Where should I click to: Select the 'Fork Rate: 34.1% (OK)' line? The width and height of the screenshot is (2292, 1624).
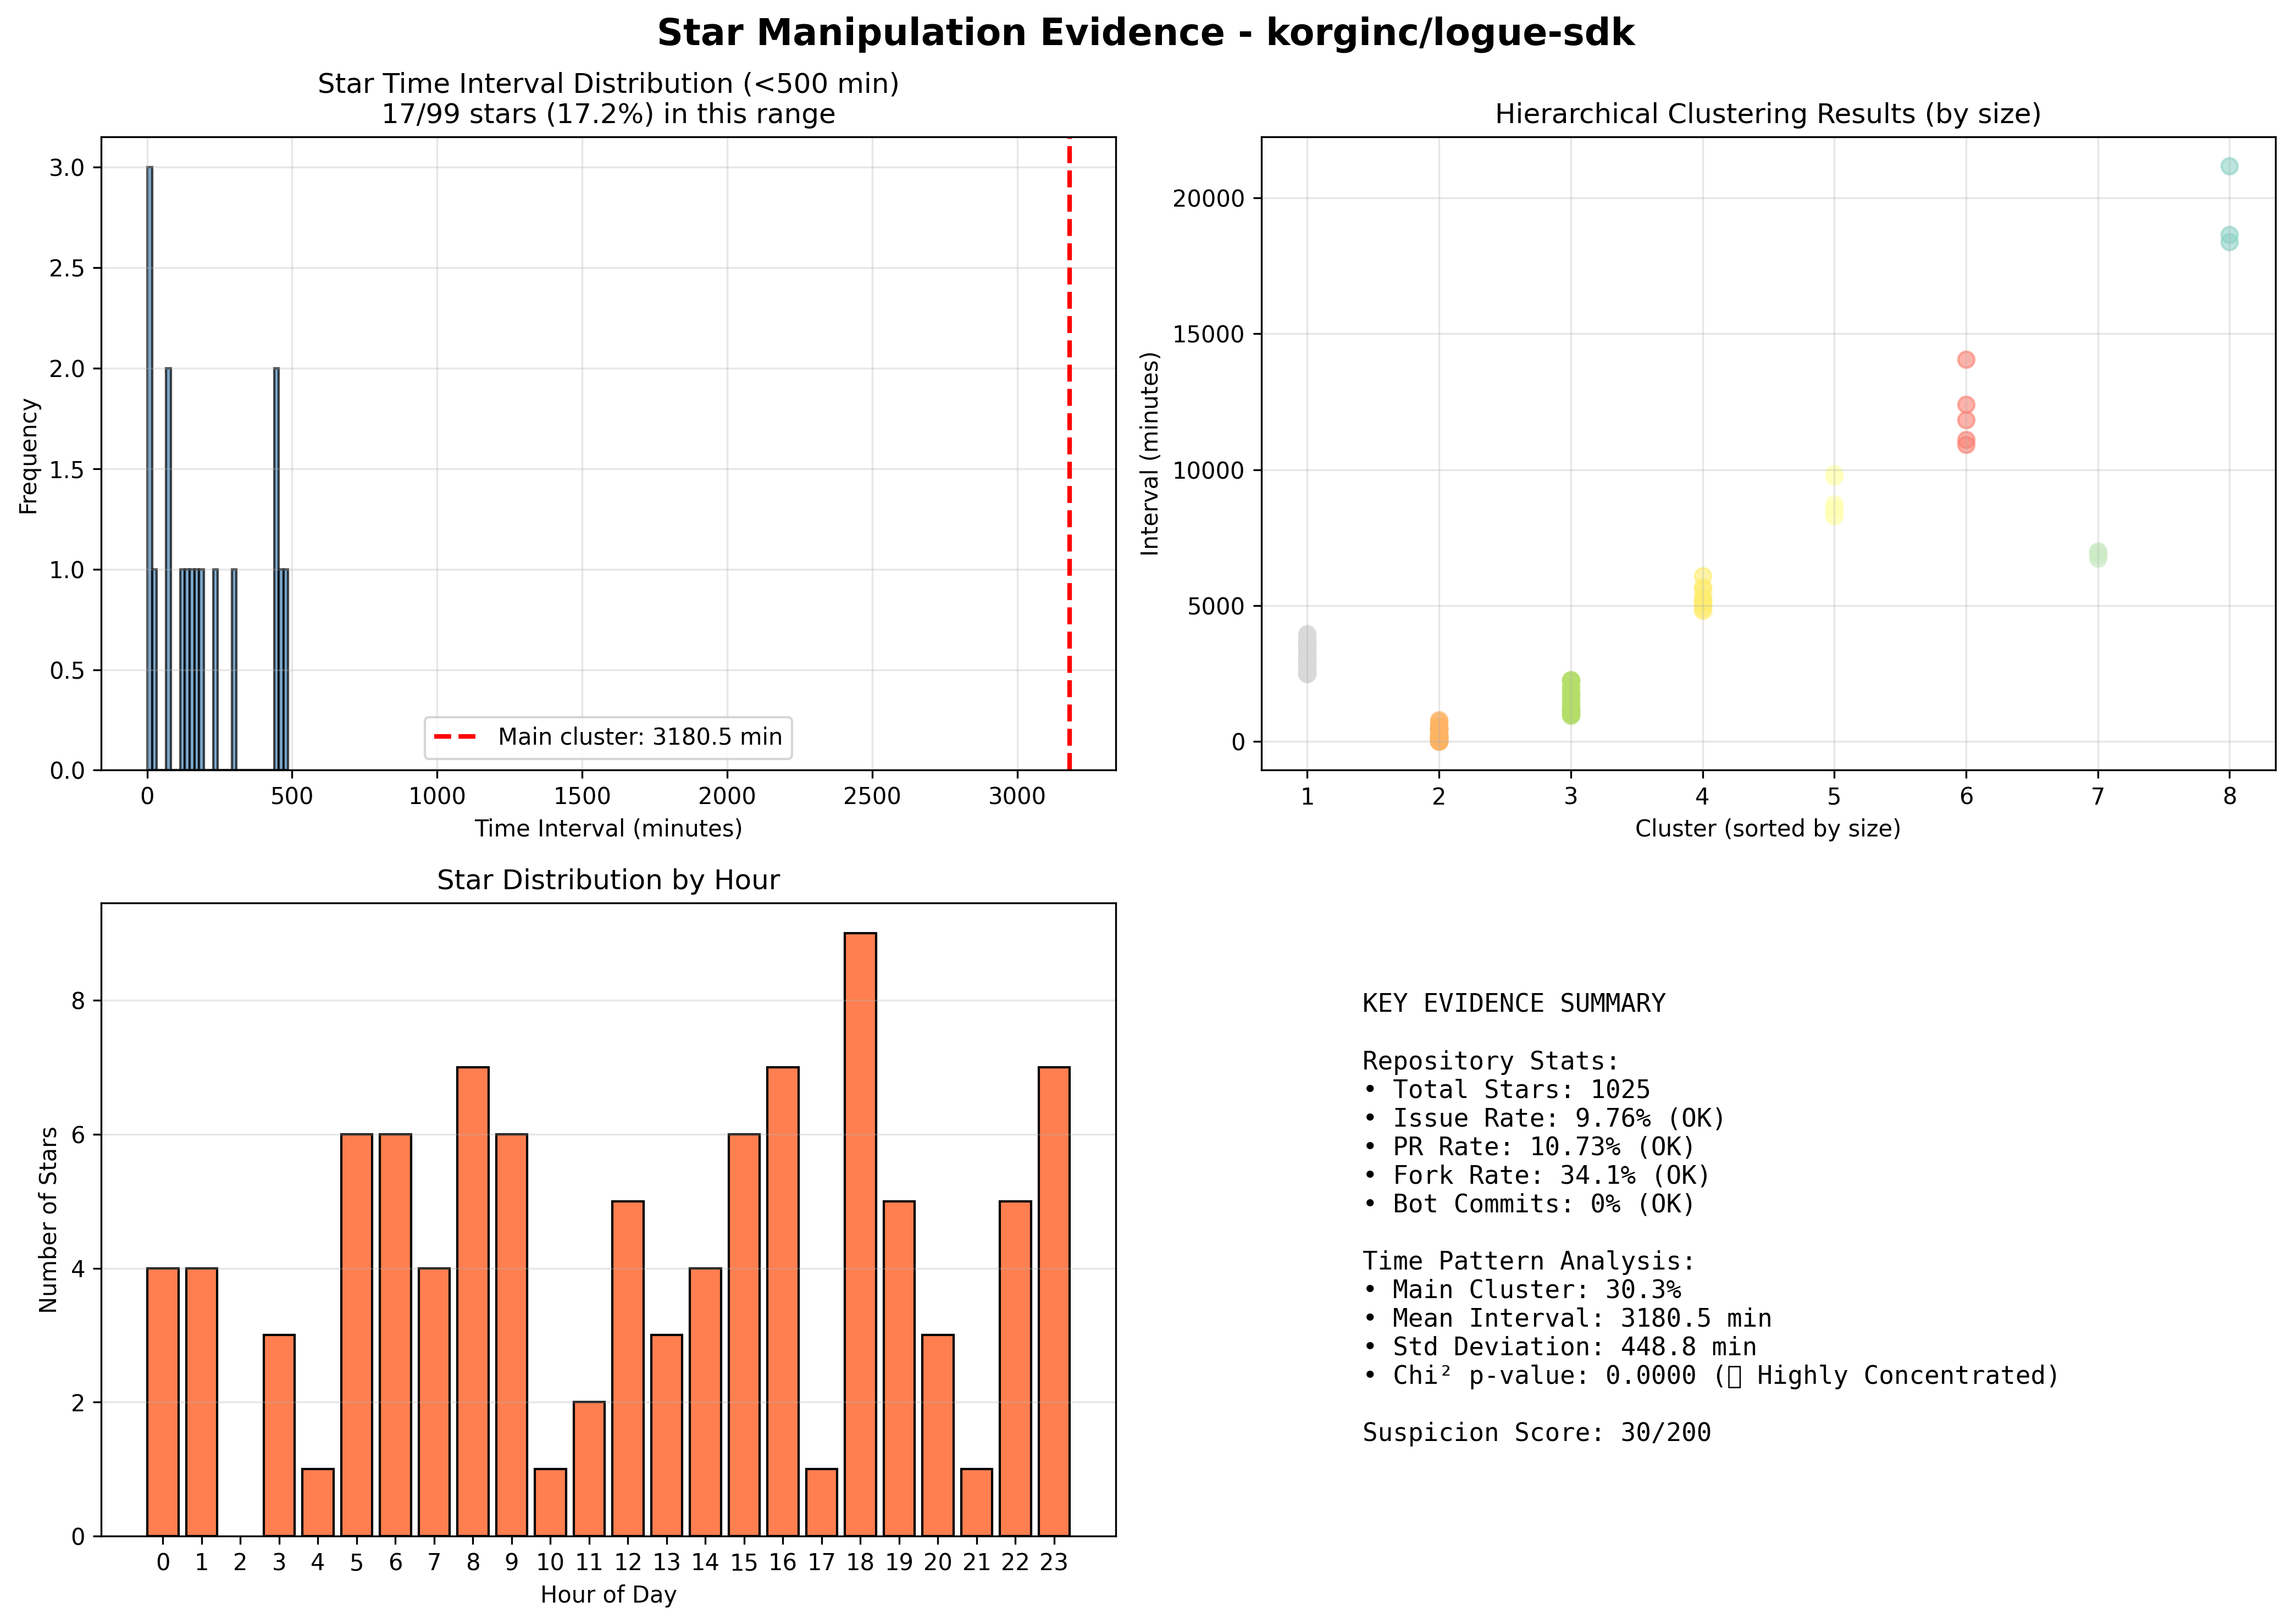point(1537,1175)
